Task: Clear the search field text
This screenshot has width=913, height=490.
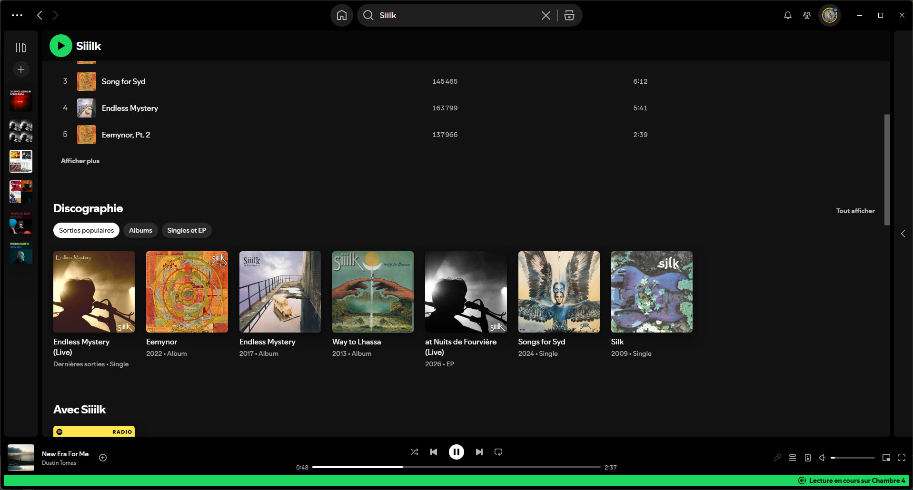Action: tap(546, 15)
